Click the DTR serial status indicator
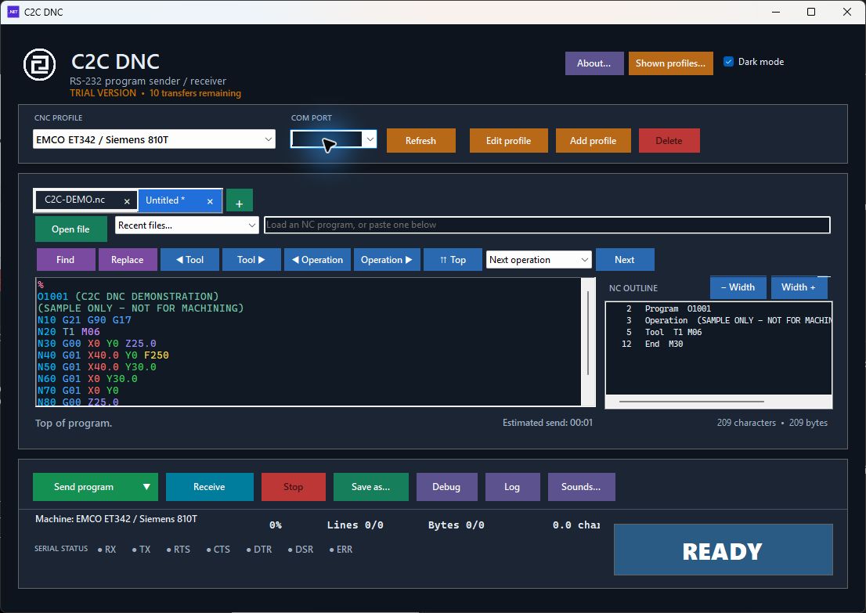The height and width of the screenshot is (613, 866). pyautogui.click(x=259, y=550)
